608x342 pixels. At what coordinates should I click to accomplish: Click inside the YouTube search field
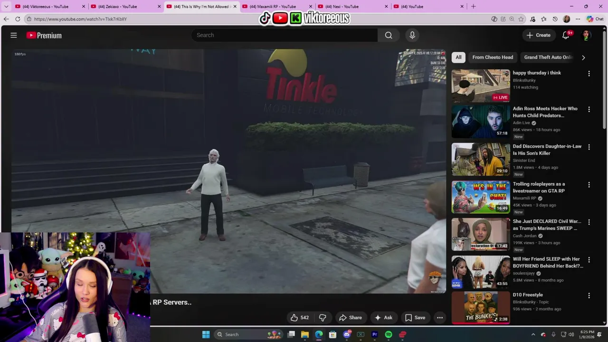(285, 35)
